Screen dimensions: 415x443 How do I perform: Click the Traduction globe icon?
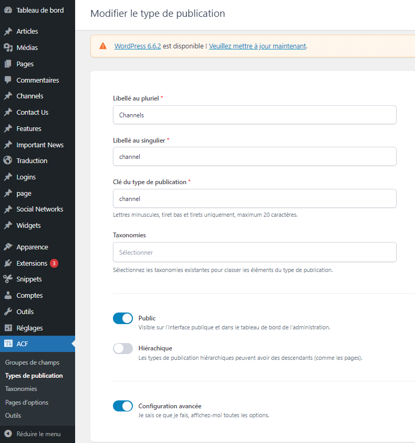pos(8,160)
